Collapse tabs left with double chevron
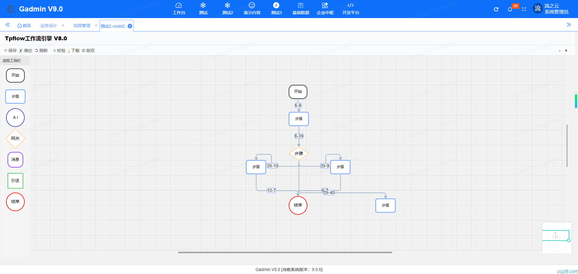The height and width of the screenshot is (274, 578). (x=8, y=25)
